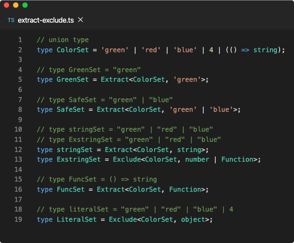Click the green maximize window button

pyautogui.click(x=25, y=5)
